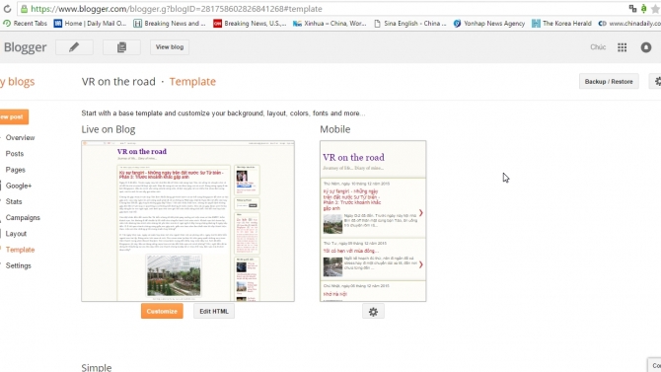661x372 pixels.
Task: Select Pages in sidebar
Action: (15, 170)
